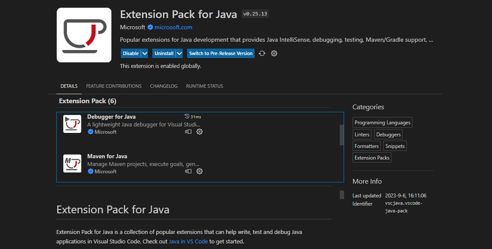Click the Debugger for Java extension icon

[72, 124]
